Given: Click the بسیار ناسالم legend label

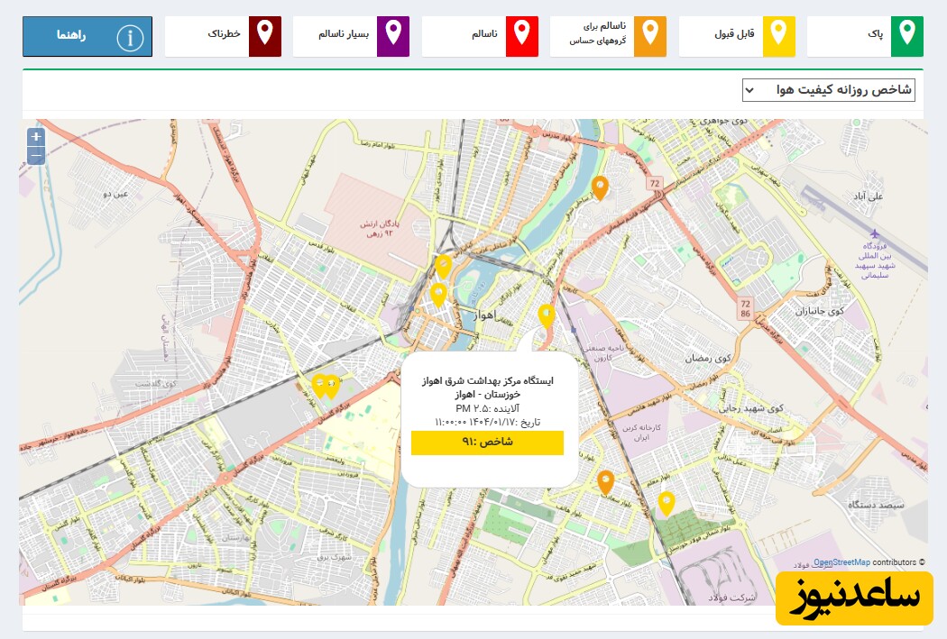Looking at the screenshot, I should [x=344, y=33].
